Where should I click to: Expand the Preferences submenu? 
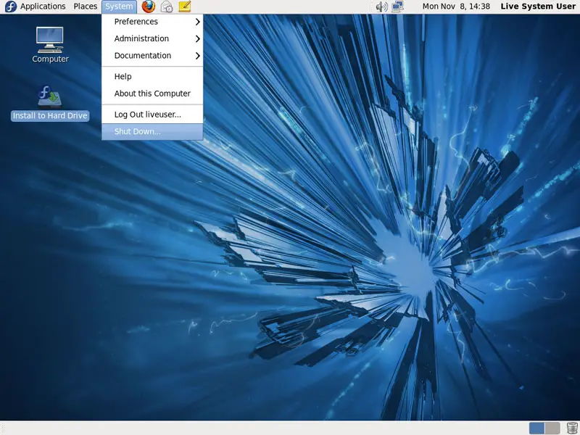pyautogui.click(x=152, y=22)
